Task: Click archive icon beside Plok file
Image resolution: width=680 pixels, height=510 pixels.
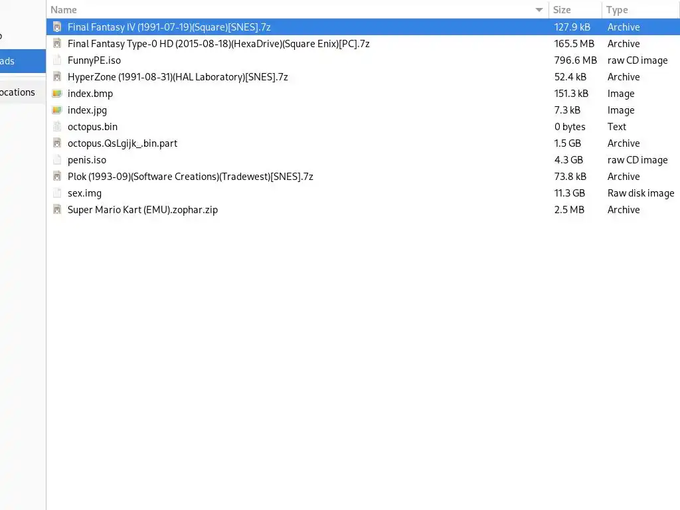Action: click(x=57, y=177)
